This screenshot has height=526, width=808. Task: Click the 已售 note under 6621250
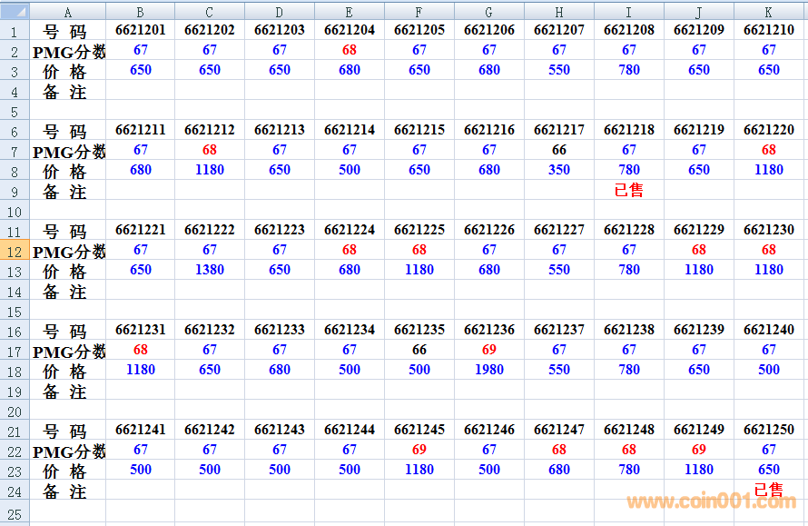point(769,490)
